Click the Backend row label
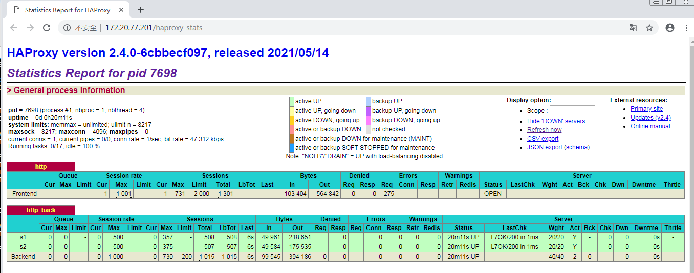 [23, 256]
